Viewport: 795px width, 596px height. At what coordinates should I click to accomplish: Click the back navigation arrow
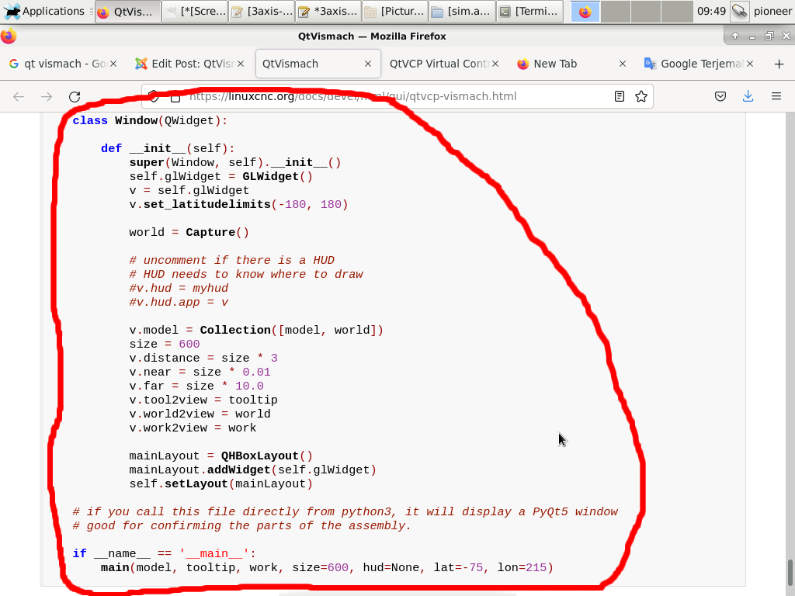[x=19, y=96]
